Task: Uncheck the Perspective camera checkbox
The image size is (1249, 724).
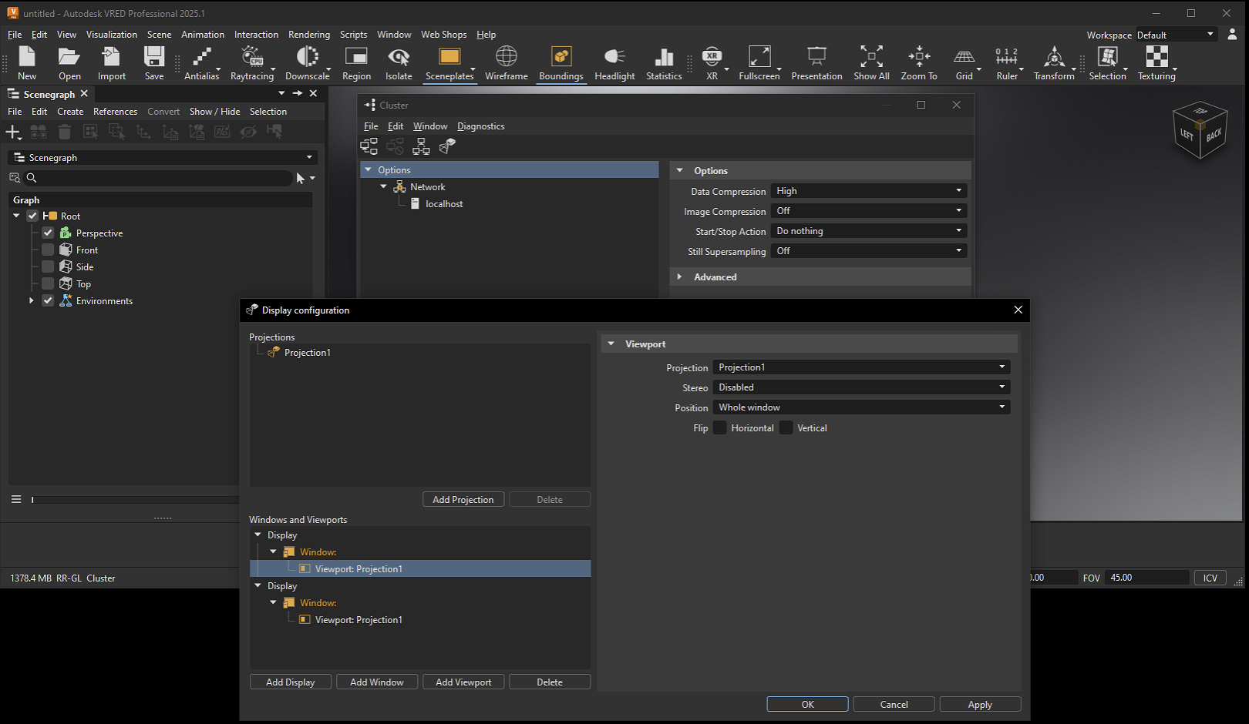Action: 48,233
